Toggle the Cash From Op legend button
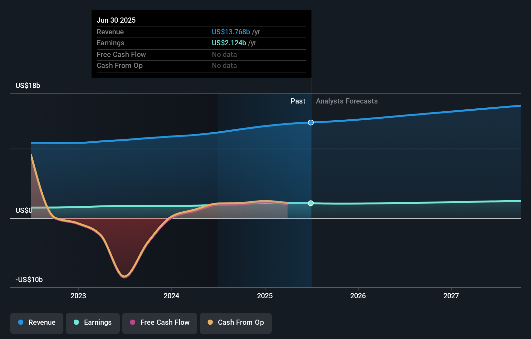531x339 pixels. 236,323
